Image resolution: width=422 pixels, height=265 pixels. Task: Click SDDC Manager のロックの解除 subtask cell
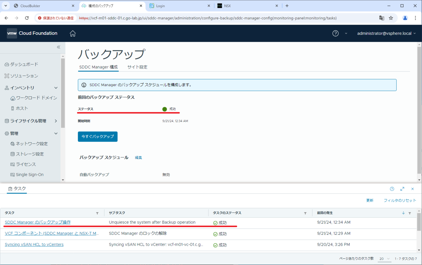point(138,233)
